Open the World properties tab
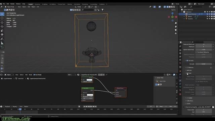Image resolution: width=215 pixels, height=121 pixels. point(180,63)
